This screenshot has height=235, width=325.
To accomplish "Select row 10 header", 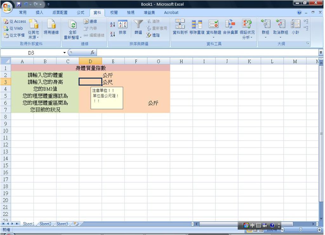I will pyautogui.click(x=6, y=131).
